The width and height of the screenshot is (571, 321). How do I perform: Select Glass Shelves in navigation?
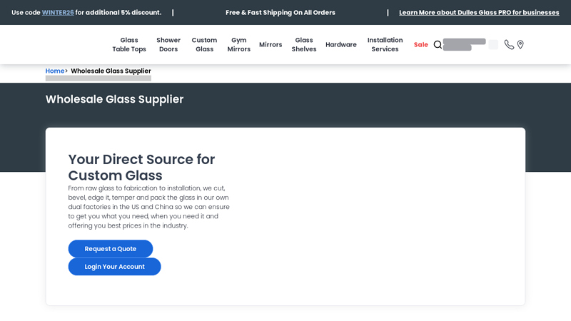point(304,45)
